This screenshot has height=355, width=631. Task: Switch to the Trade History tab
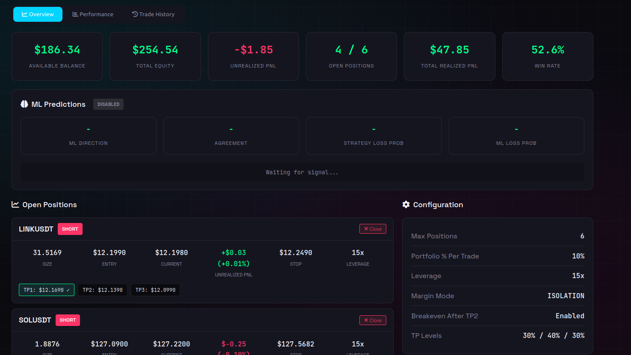[x=153, y=14]
